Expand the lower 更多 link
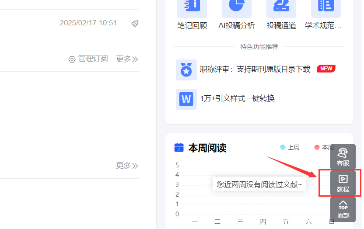This screenshot has width=364, height=229. [x=127, y=166]
